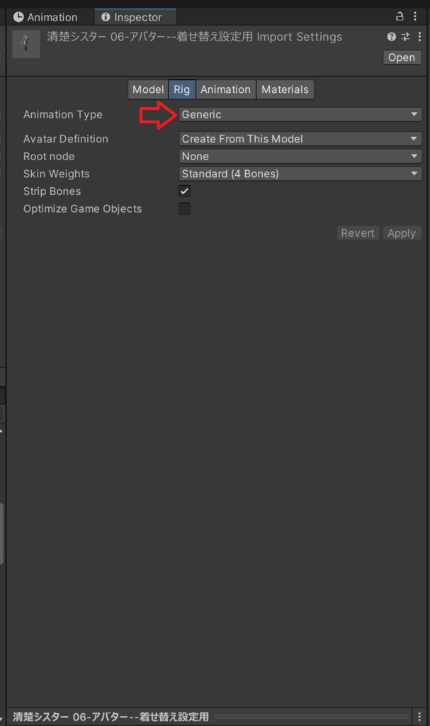Open the Root node None dropdown
The height and width of the screenshot is (726, 430).
(300, 157)
